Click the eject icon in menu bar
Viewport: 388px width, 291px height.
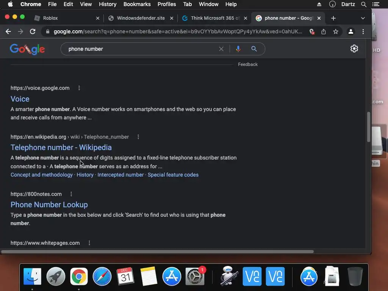[x=319, y=4]
